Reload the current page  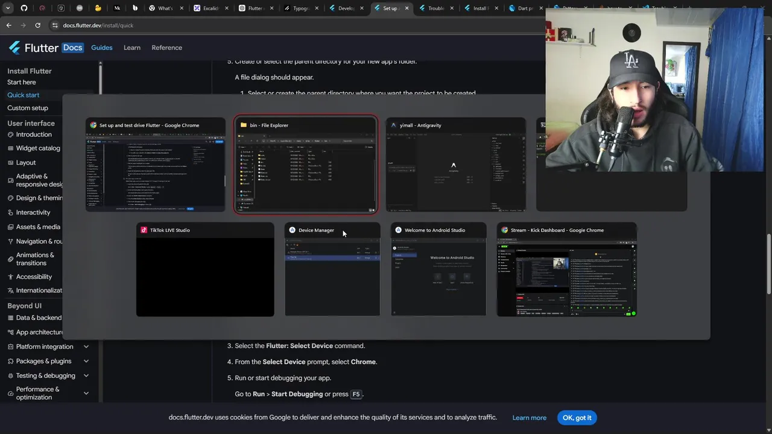[37, 25]
